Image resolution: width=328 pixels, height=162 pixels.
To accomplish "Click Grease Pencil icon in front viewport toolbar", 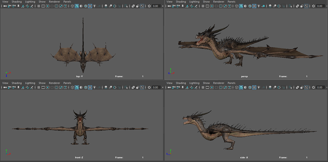I will (32, 88).
